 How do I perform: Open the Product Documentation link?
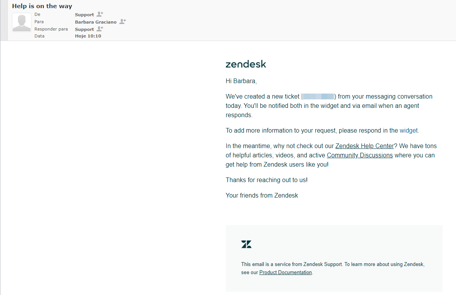pos(285,272)
